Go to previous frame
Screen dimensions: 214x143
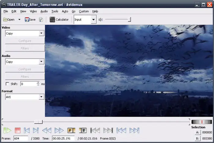tap(27, 130)
